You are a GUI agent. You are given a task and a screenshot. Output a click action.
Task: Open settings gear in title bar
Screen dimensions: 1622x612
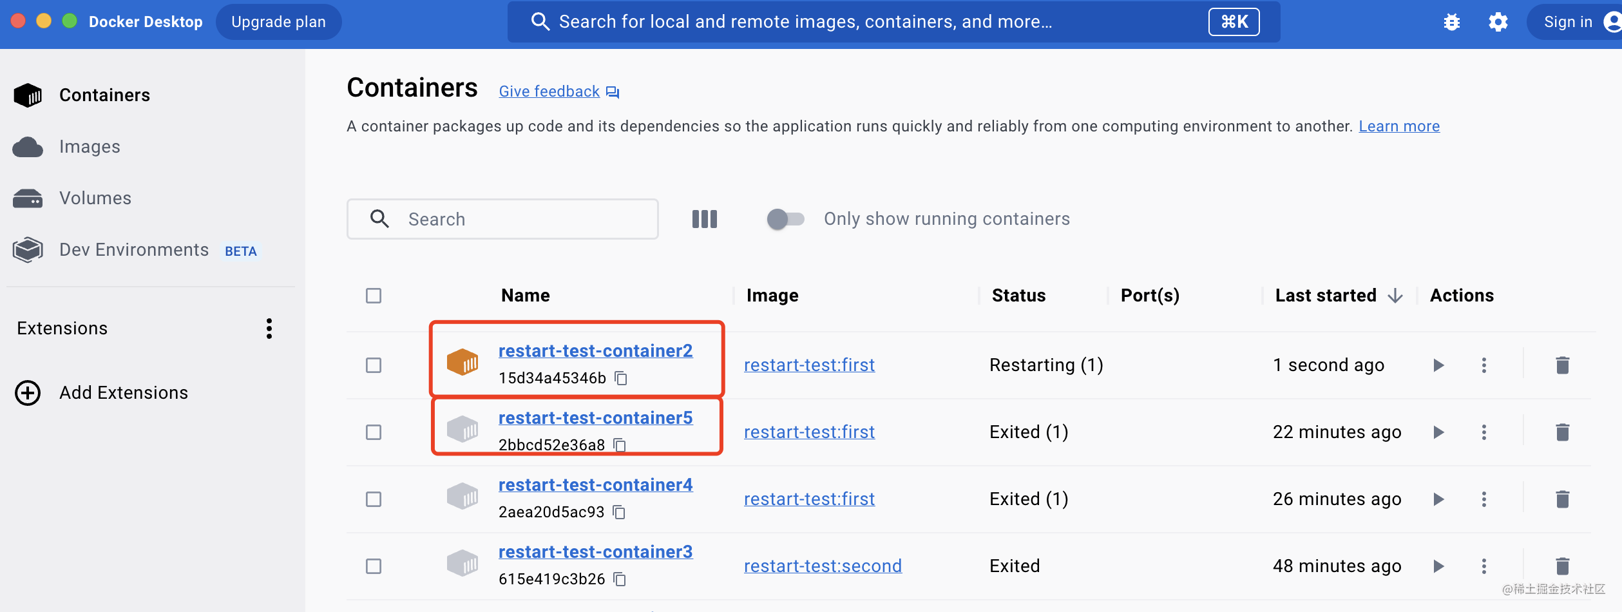pos(1498,23)
